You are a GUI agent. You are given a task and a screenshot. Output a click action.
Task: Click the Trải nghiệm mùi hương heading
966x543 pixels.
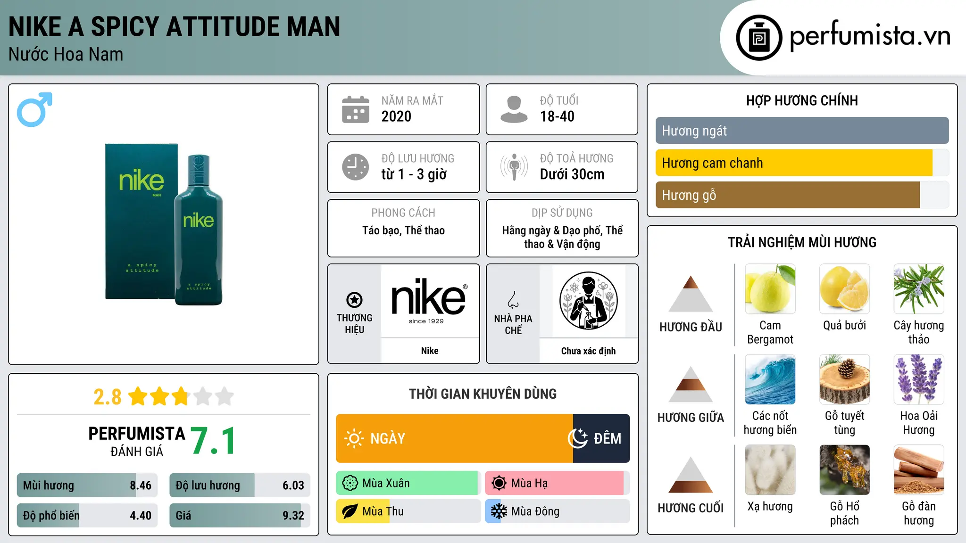802,242
